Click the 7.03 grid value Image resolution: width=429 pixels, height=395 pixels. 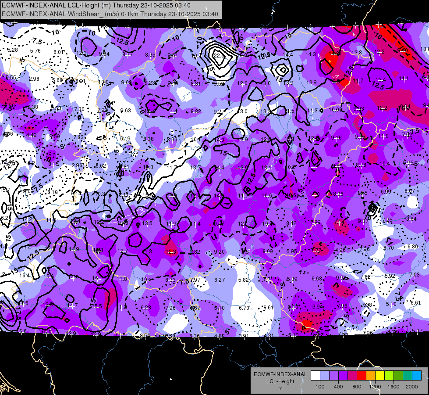tap(415, 275)
